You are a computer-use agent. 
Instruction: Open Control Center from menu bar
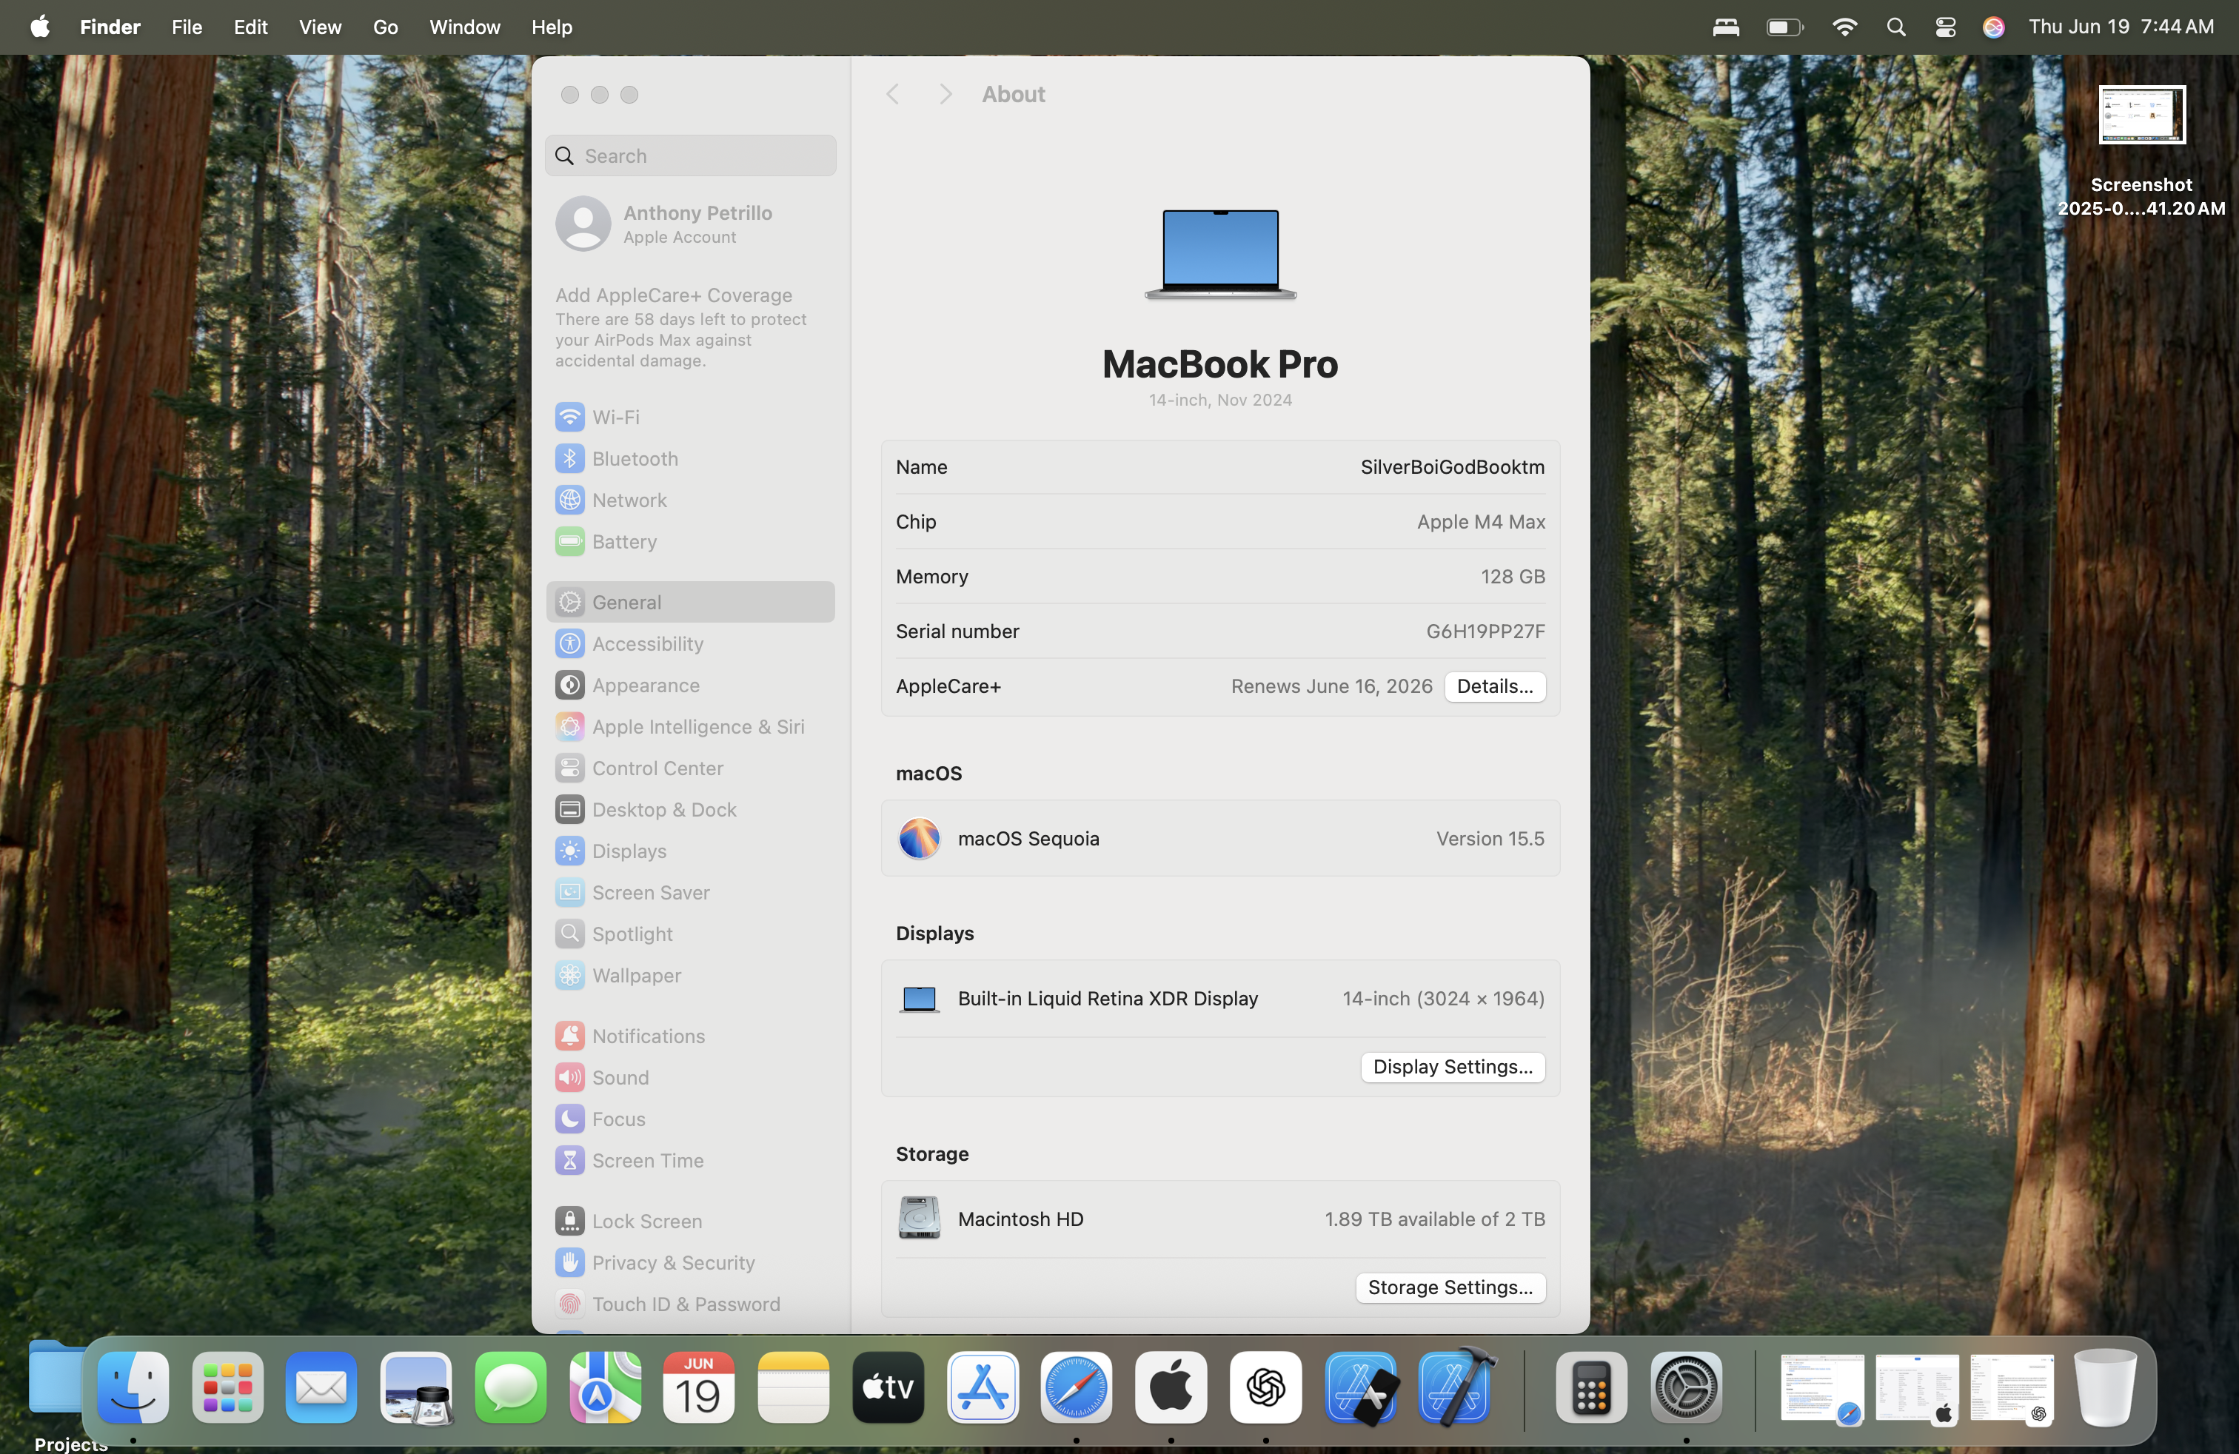pyautogui.click(x=1944, y=27)
